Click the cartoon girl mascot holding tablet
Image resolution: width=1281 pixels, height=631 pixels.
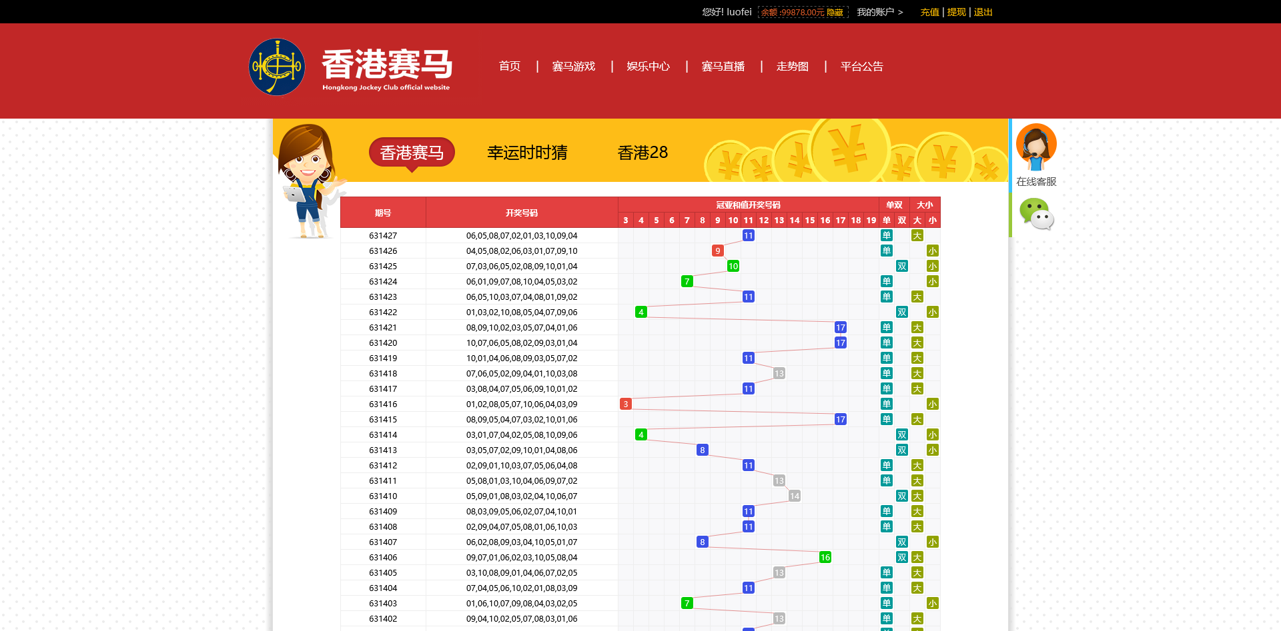(x=307, y=181)
